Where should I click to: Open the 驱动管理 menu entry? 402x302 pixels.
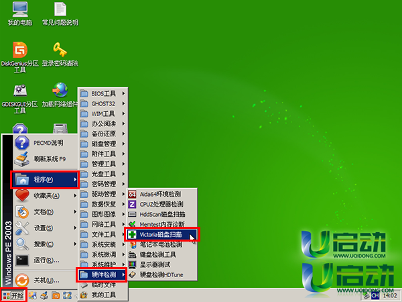tap(103, 194)
